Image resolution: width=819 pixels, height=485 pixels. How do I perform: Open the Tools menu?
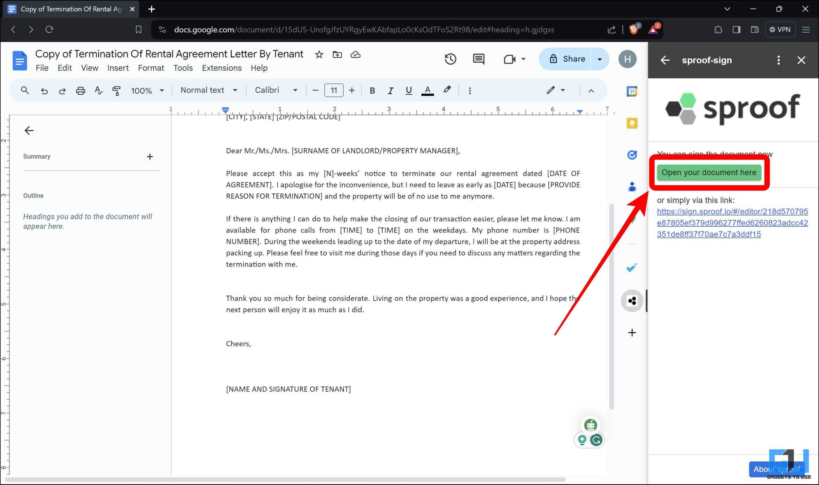pyautogui.click(x=183, y=68)
